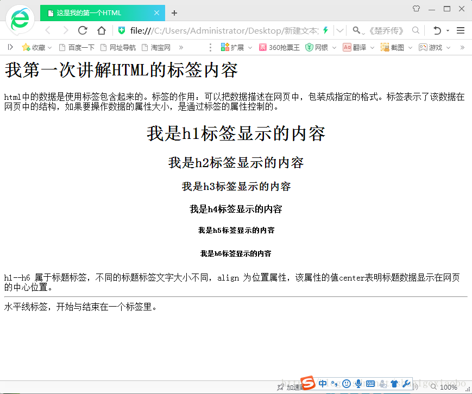
Task: Toggle Sogou Chinese/English input mode
Action: pos(323,384)
